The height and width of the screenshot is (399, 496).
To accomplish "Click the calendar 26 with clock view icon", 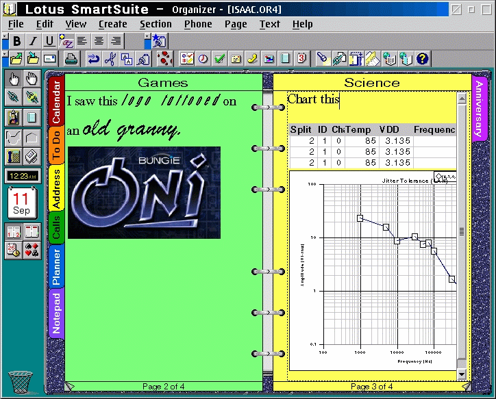I will (x=14, y=250).
